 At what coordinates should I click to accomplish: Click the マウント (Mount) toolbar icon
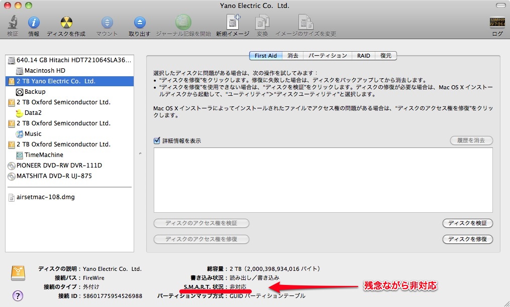tap(107, 23)
